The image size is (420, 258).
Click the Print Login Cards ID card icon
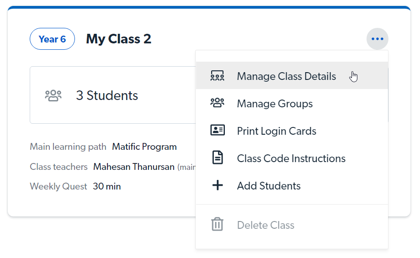point(218,131)
